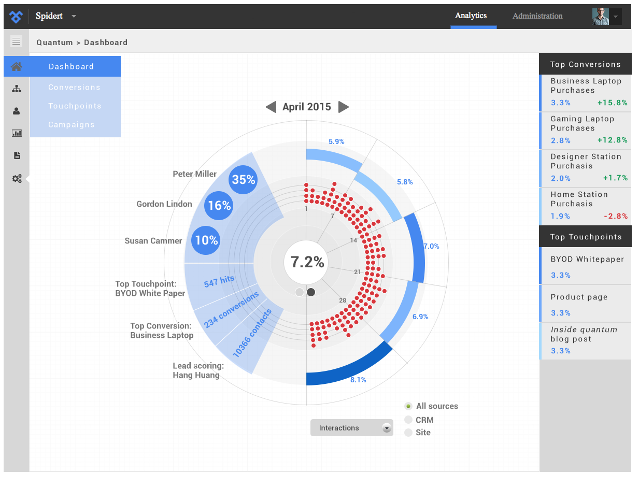Switch to the Administration tab
The width and height of the screenshot is (639, 488).
click(537, 16)
